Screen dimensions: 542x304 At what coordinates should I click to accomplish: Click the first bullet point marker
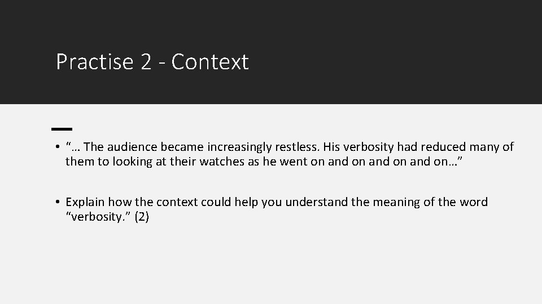click(x=58, y=147)
